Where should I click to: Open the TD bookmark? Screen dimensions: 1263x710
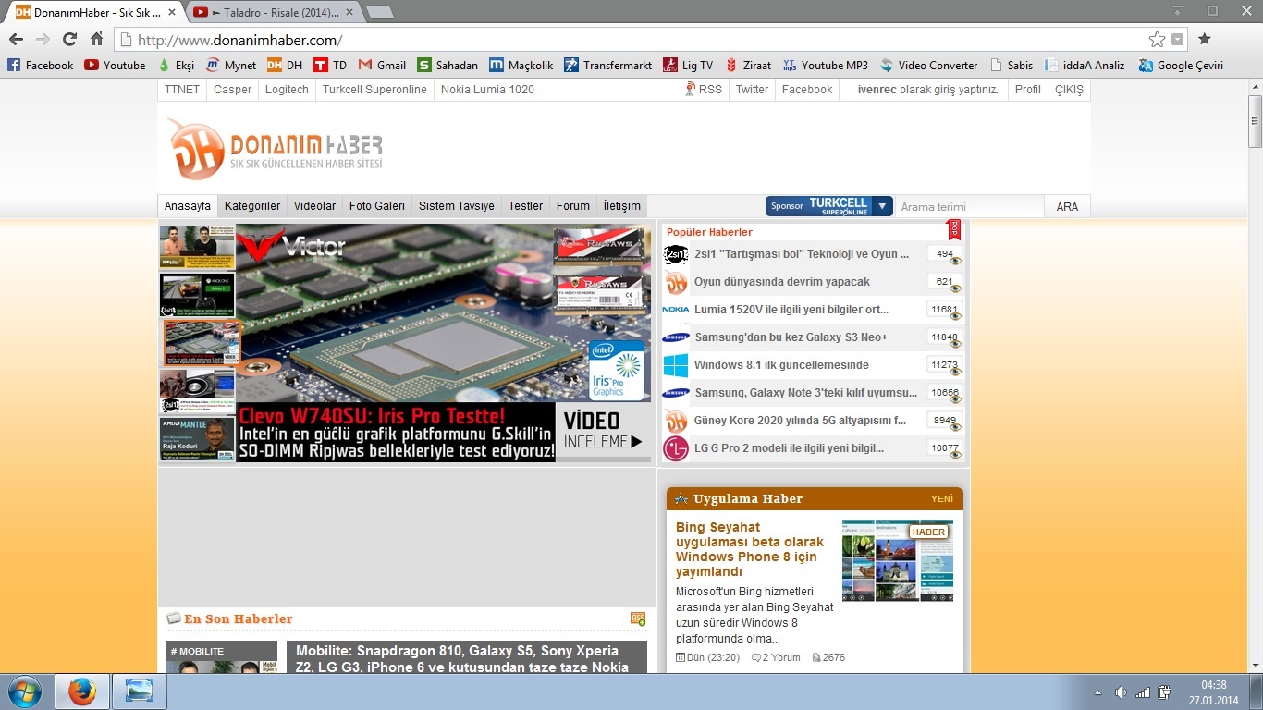(330, 66)
